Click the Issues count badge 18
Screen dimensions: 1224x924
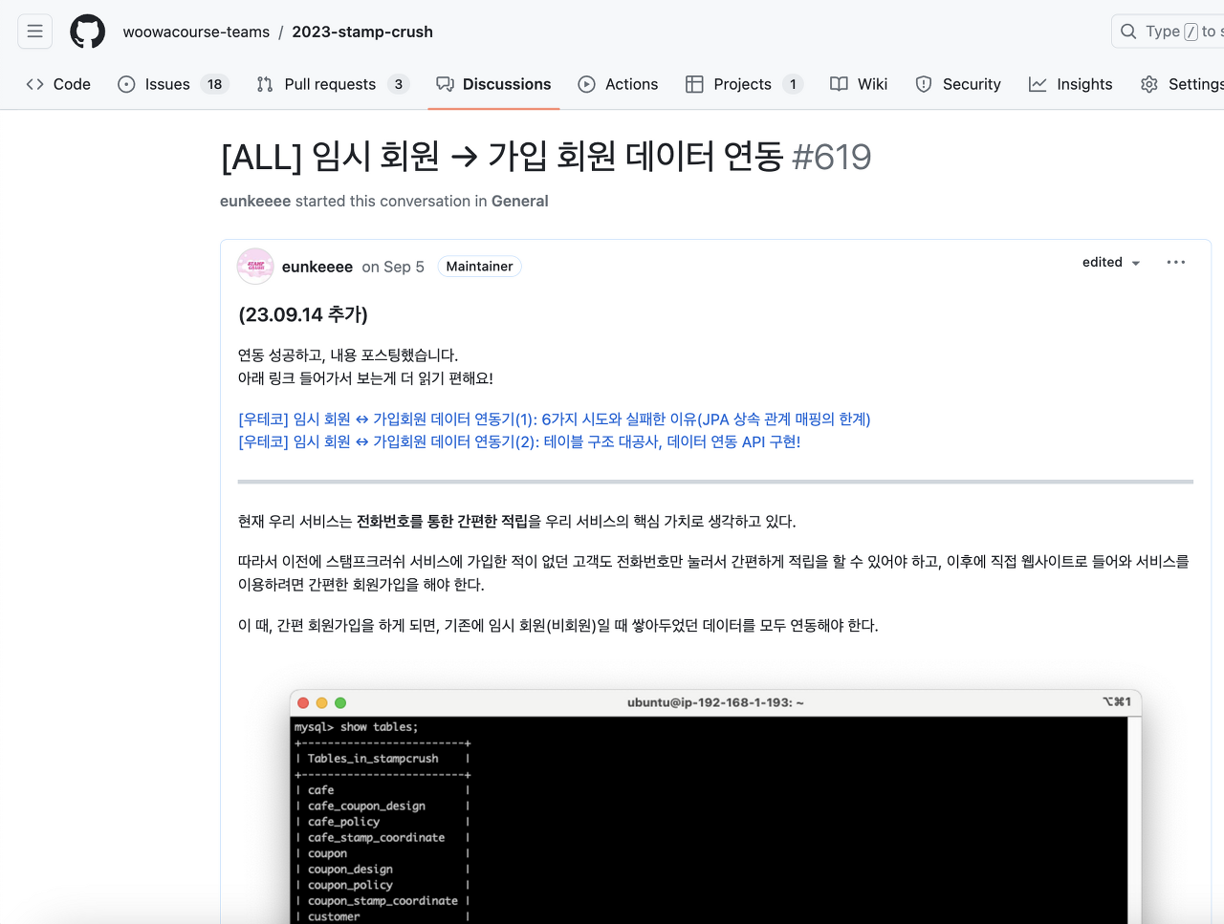[215, 84]
